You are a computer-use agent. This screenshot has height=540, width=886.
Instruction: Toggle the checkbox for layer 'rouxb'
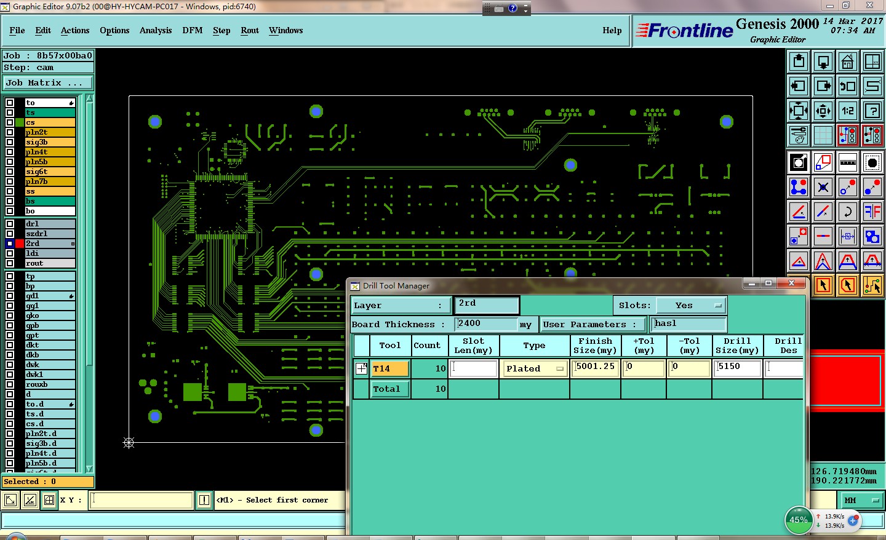point(10,384)
